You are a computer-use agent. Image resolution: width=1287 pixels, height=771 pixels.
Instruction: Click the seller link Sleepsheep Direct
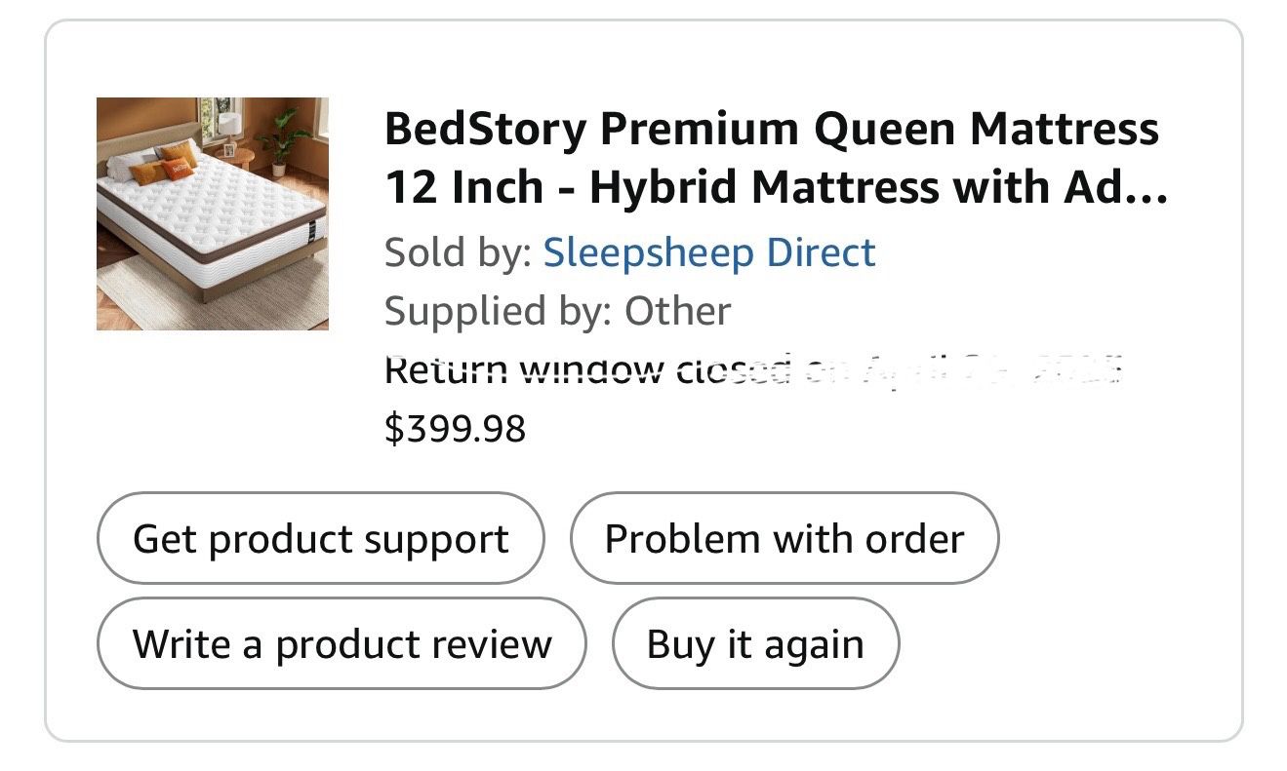click(709, 251)
